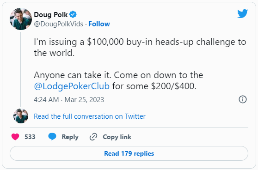Open Doug Polk's large profile picture

[21, 19]
